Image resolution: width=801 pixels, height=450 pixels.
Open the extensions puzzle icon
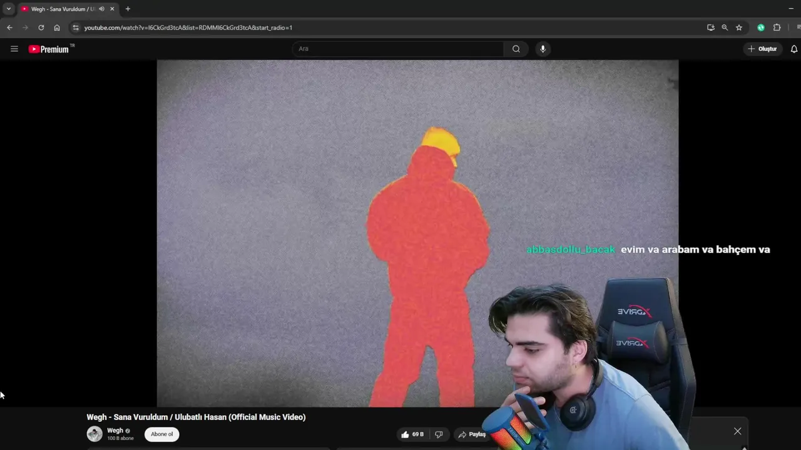coord(777,27)
